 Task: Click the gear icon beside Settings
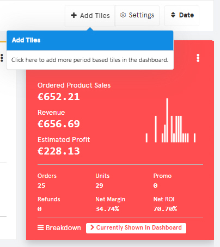[123, 15]
